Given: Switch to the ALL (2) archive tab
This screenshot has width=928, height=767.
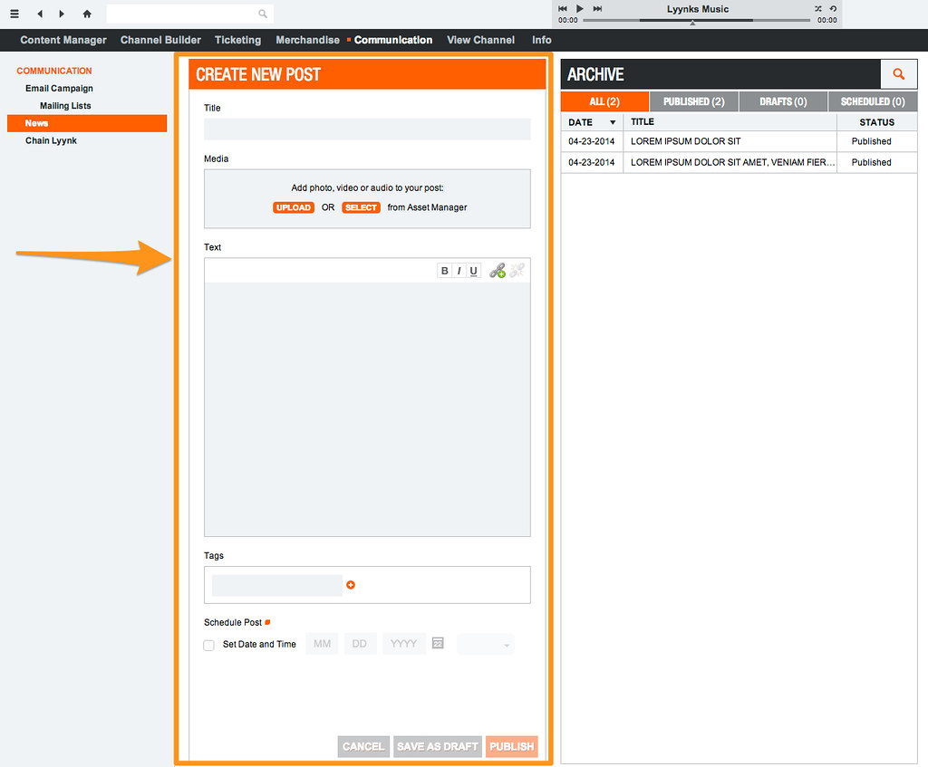Looking at the screenshot, I should click(604, 101).
